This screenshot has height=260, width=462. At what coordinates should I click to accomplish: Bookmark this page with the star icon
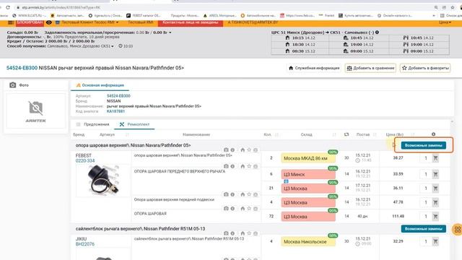pos(453,7)
